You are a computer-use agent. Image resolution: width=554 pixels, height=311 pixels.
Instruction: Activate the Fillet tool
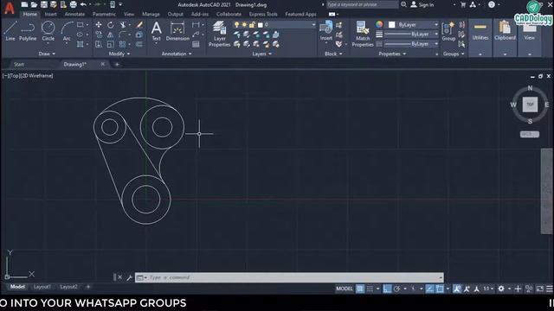pos(123,35)
